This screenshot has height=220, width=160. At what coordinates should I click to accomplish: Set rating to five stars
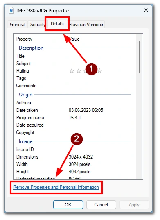coord(99,71)
